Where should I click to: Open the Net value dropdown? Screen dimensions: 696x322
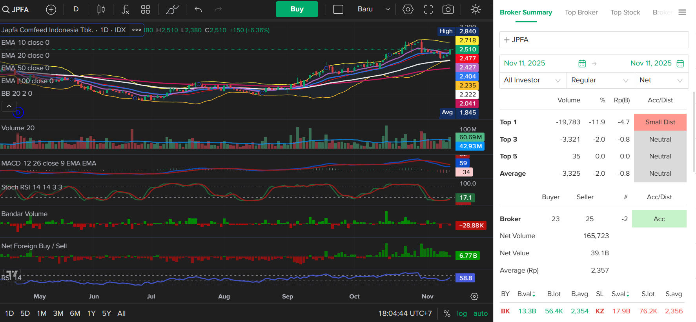click(x=661, y=80)
